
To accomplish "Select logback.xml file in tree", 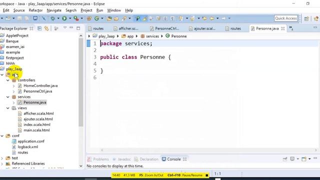I will 27,147.
